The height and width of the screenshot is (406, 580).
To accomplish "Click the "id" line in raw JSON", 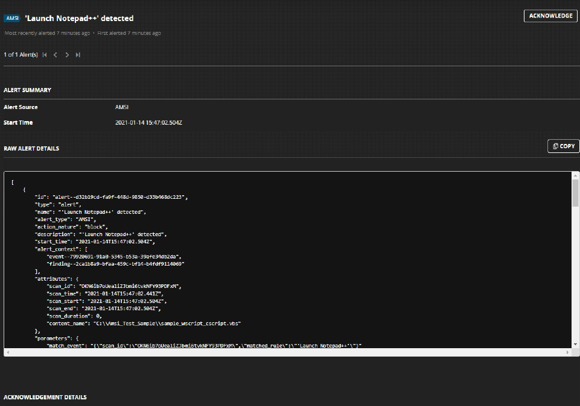I will (111, 197).
